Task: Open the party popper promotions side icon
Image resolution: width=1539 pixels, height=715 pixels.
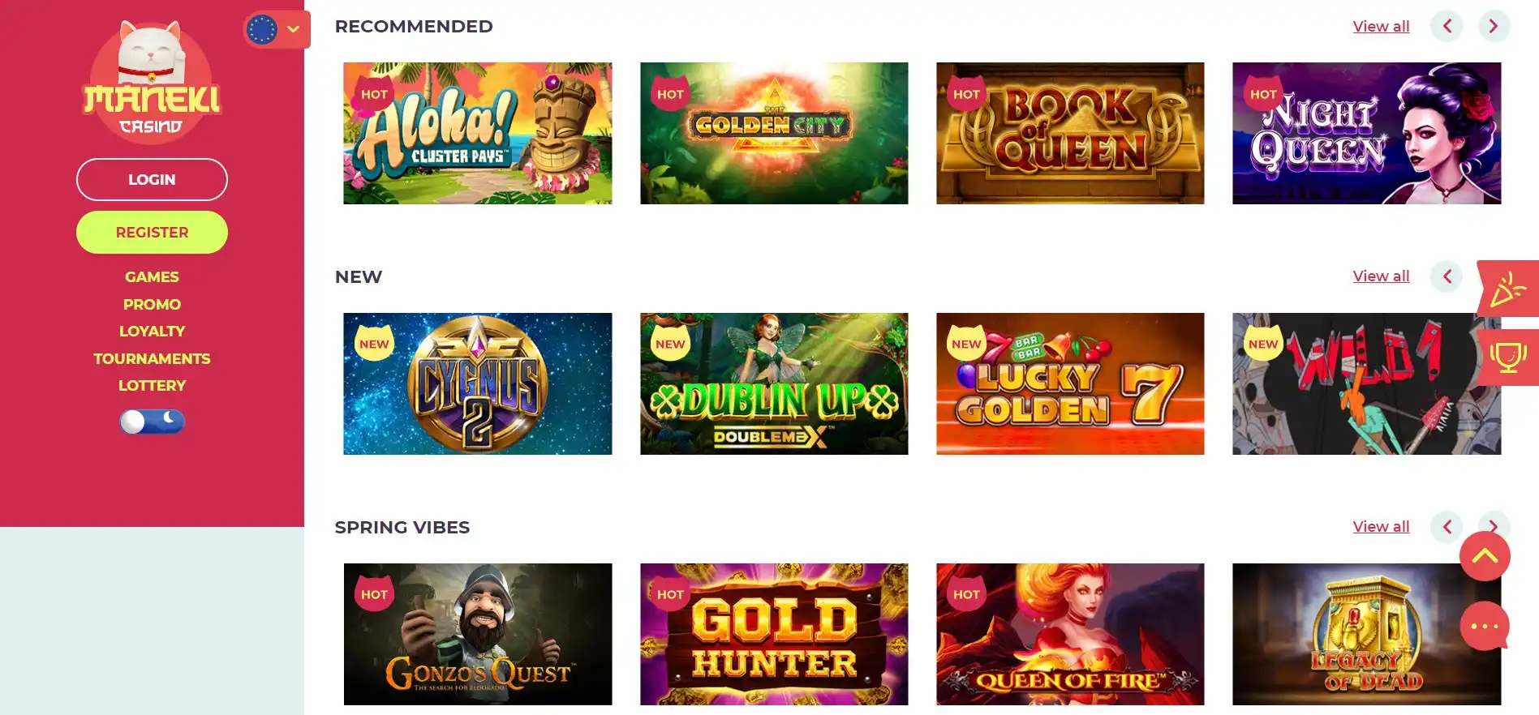Action: point(1508,289)
